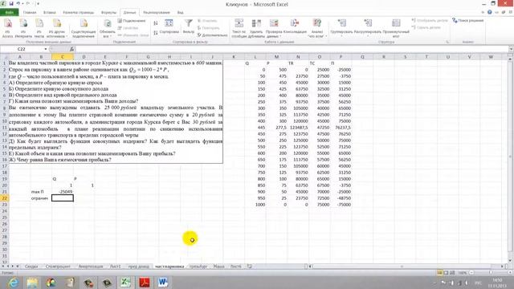
Task: Switch to Page Break Preview in status bar
Action: (452, 273)
